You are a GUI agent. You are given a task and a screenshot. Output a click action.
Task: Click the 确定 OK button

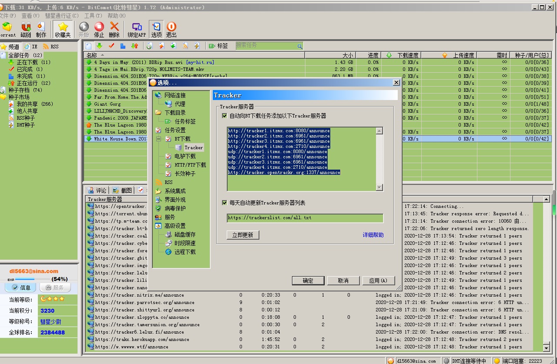(x=308, y=281)
